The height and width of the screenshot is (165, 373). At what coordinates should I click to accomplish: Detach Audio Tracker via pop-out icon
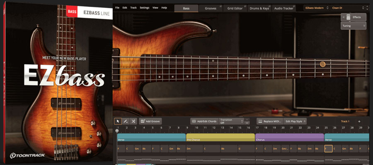(x=293, y=7)
